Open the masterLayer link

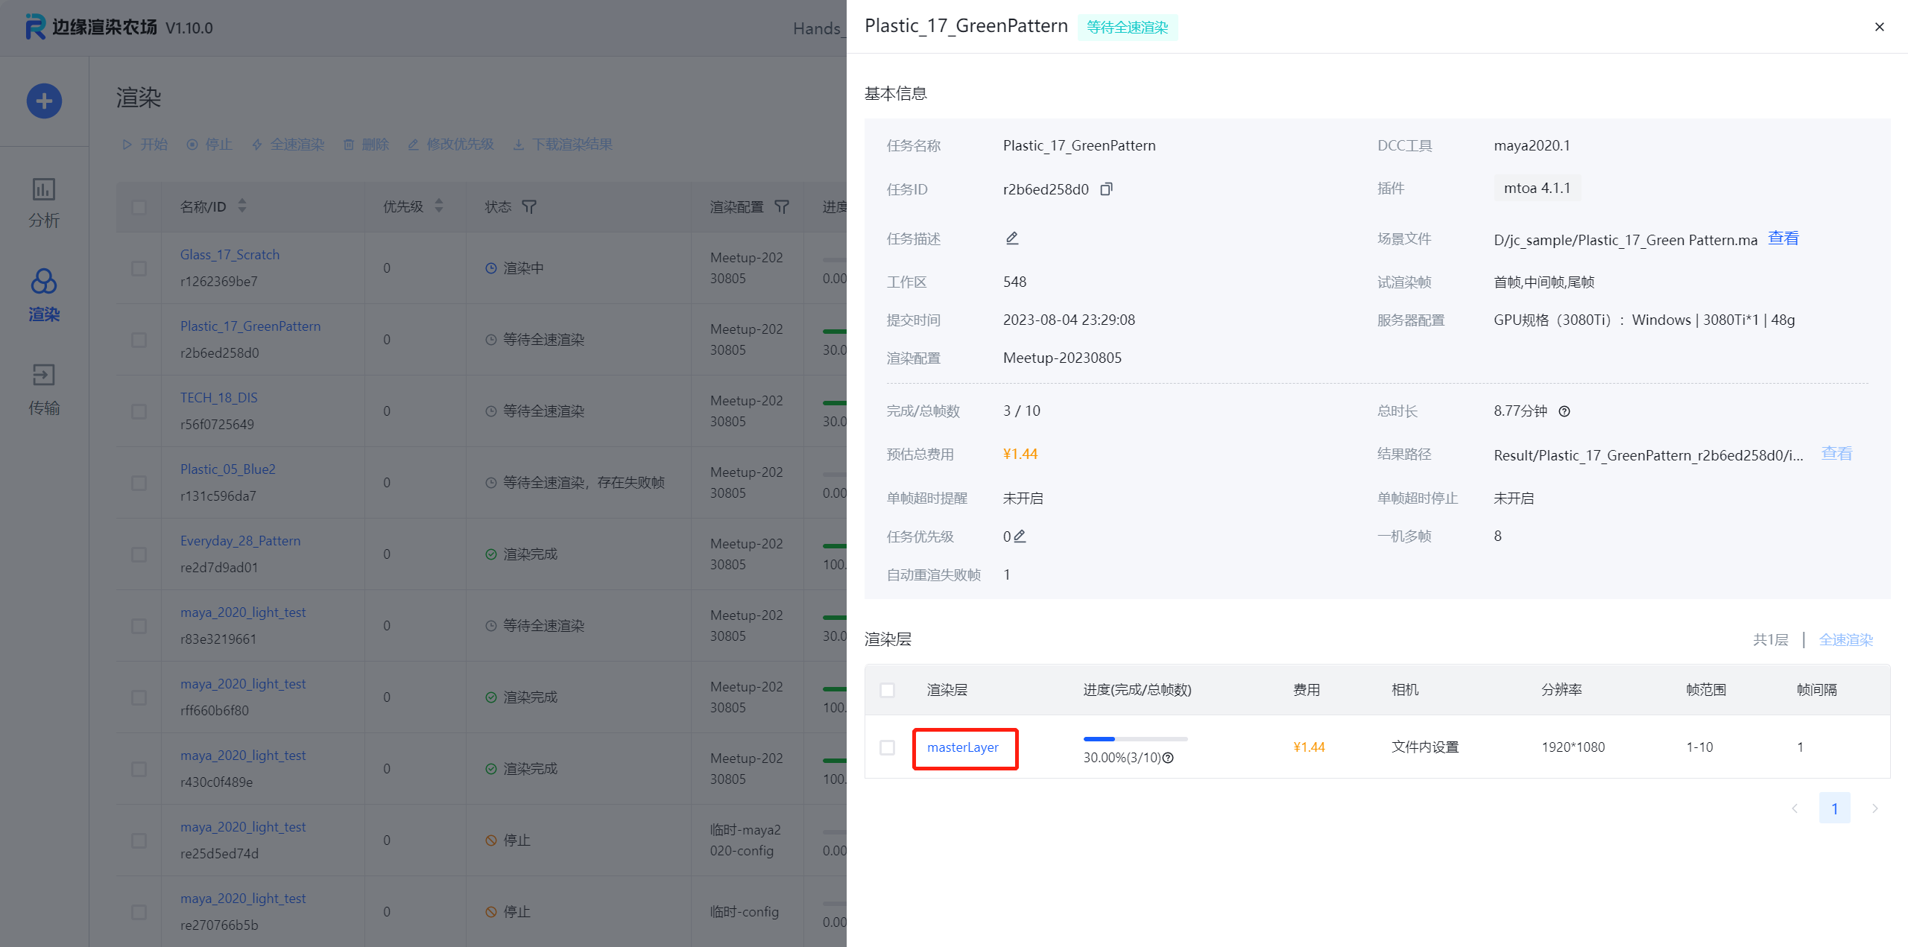point(962,747)
